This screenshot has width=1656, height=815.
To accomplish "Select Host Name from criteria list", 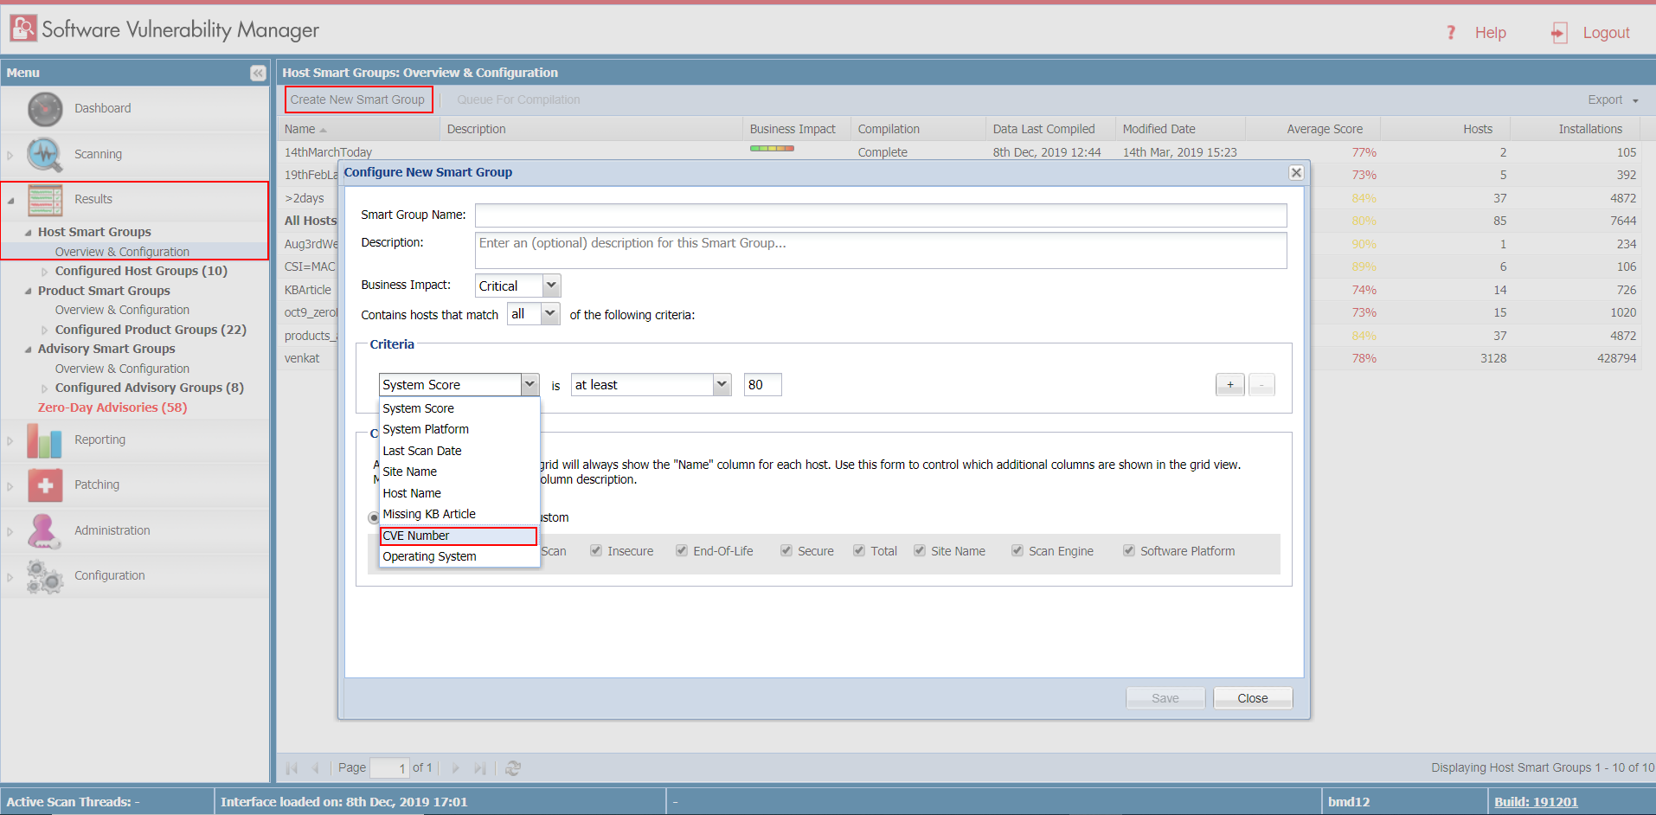I will (x=459, y=493).
